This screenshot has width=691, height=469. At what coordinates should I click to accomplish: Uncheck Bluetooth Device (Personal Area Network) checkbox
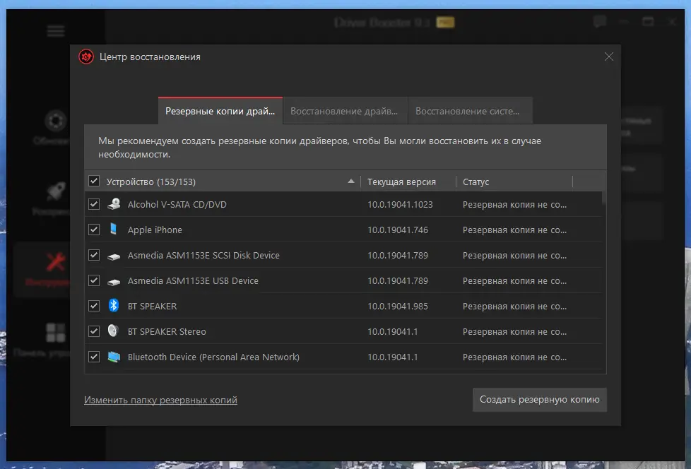[94, 357]
